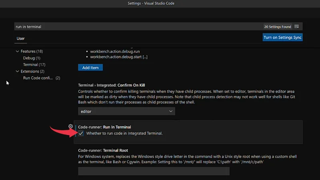Select Debug (1) in the settings tree

coord(32,58)
